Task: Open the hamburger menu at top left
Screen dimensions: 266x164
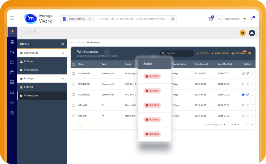Action: 12,18
